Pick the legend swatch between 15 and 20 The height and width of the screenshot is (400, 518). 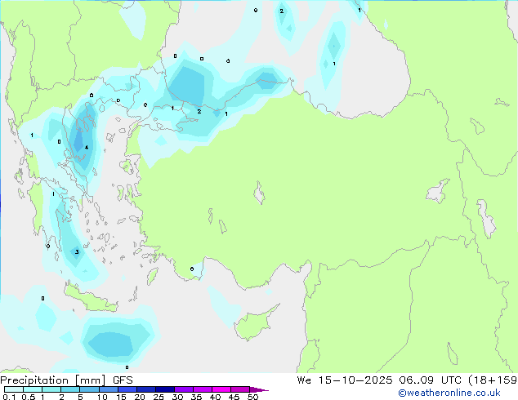coord(127,389)
